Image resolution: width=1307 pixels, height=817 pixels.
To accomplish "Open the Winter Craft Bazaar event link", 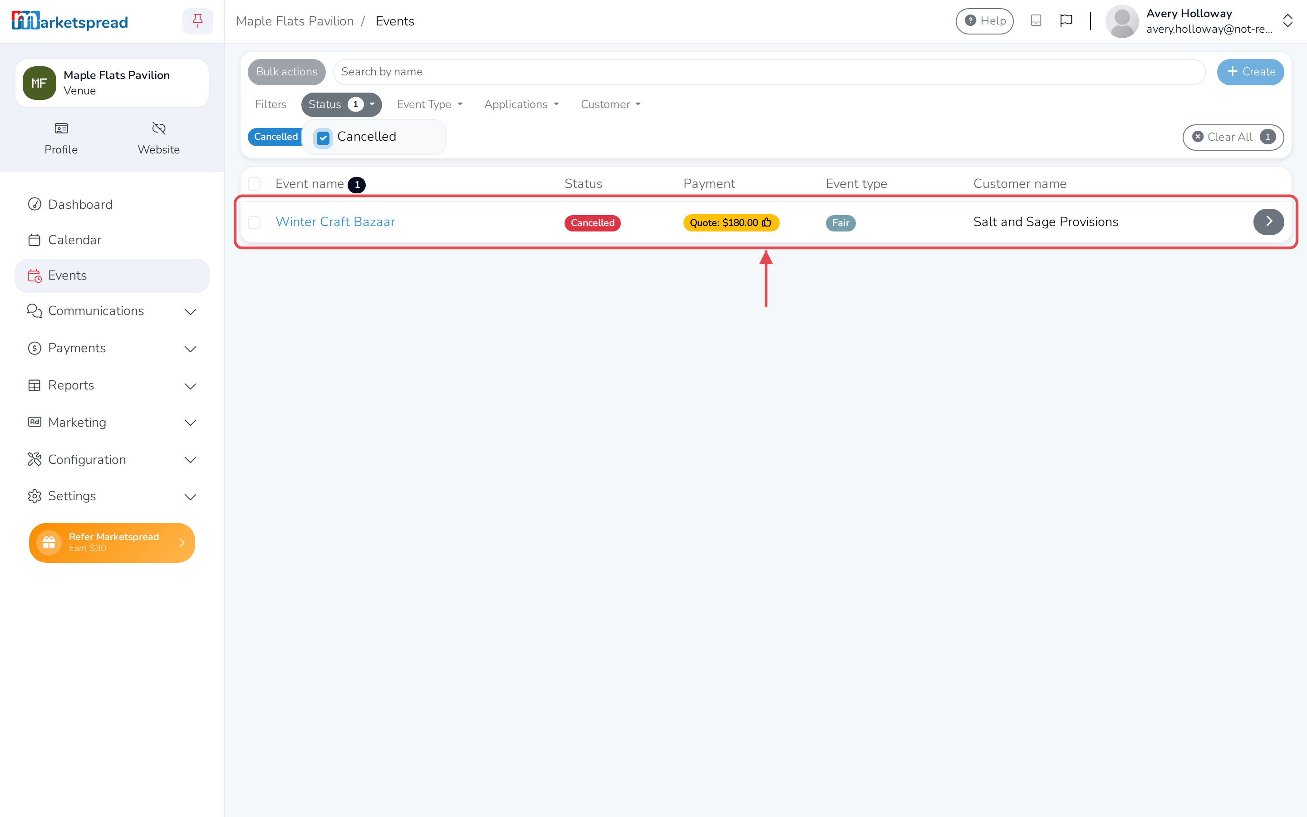I will (335, 221).
